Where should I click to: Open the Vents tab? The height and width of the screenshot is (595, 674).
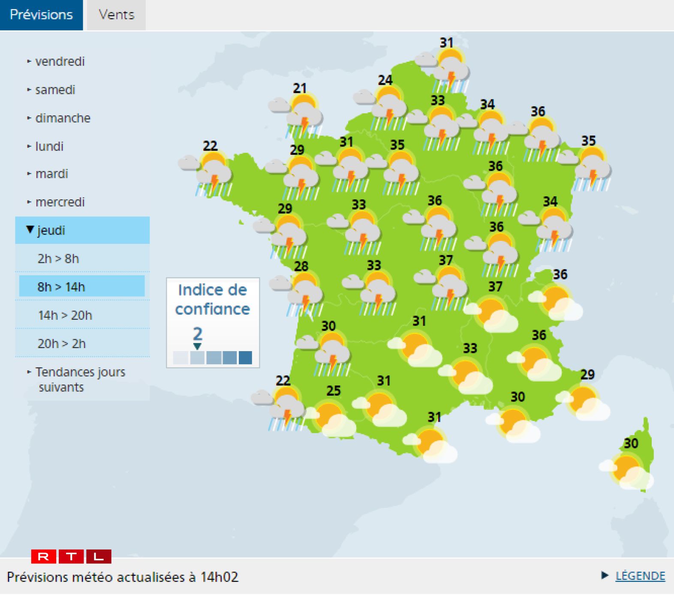(116, 15)
